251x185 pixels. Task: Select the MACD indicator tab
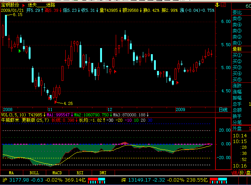point(57,173)
